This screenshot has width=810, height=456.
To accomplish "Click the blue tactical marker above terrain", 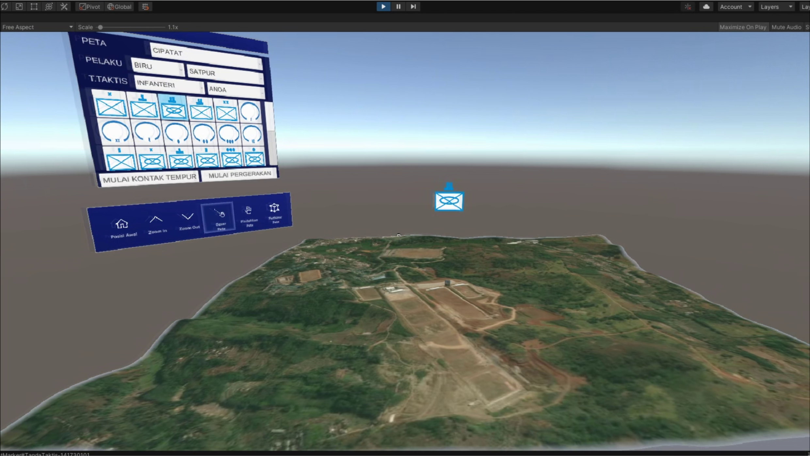I will (x=449, y=200).
